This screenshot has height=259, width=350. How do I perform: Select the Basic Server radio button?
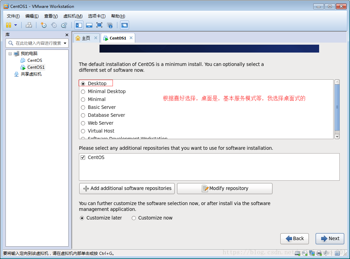[x=83, y=108]
